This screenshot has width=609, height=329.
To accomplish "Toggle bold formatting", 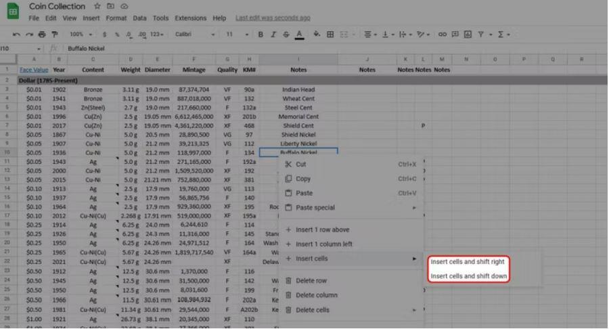I will pos(261,34).
